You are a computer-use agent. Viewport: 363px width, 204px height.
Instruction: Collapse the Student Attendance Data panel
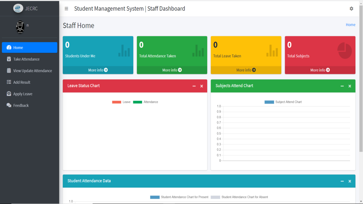tap(342, 181)
